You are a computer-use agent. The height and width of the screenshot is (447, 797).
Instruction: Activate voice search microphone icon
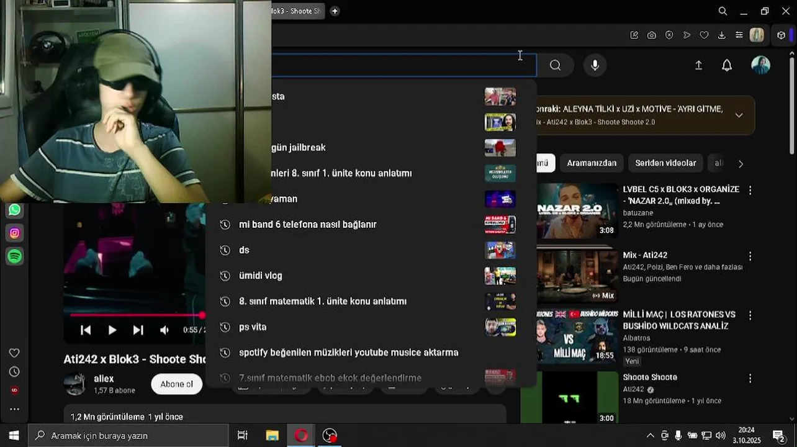[595, 65]
